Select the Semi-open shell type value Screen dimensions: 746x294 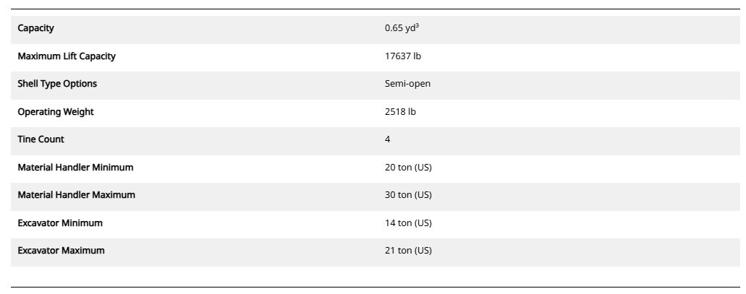(x=407, y=84)
